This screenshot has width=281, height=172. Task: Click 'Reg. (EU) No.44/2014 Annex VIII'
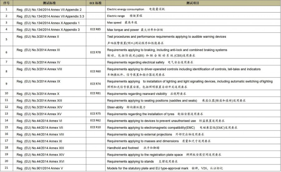(x=40, y=135)
